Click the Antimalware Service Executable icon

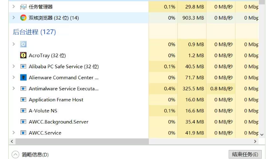click(x=23, y=88)
